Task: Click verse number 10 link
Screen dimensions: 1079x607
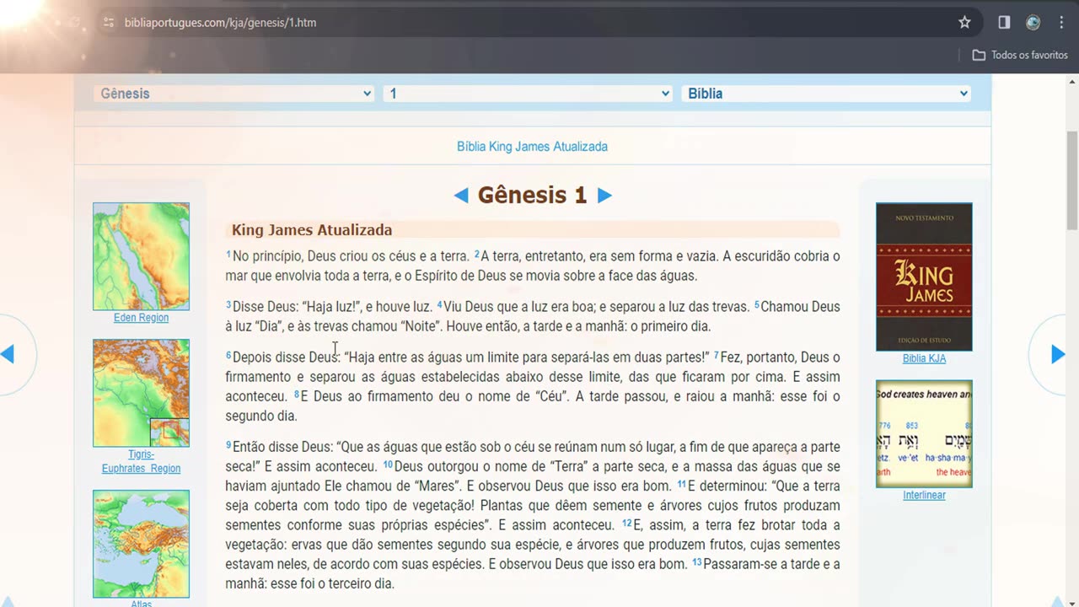Action: (x=388, y=465)
